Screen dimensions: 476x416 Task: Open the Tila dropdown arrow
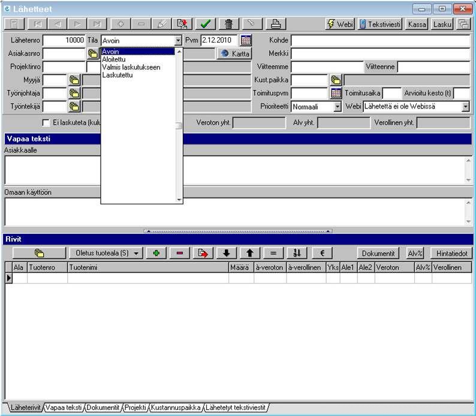click(x=178, y=40)
